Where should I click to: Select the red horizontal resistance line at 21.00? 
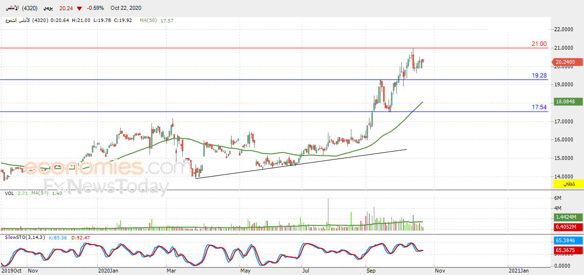tap(275, 48)
